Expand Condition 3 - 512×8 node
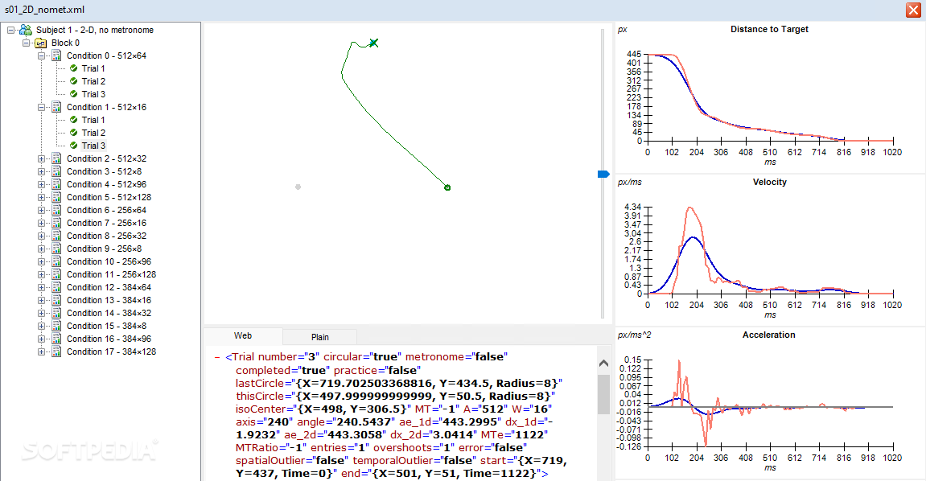Viewport: 926px width, 481px height. click(41, 171)
